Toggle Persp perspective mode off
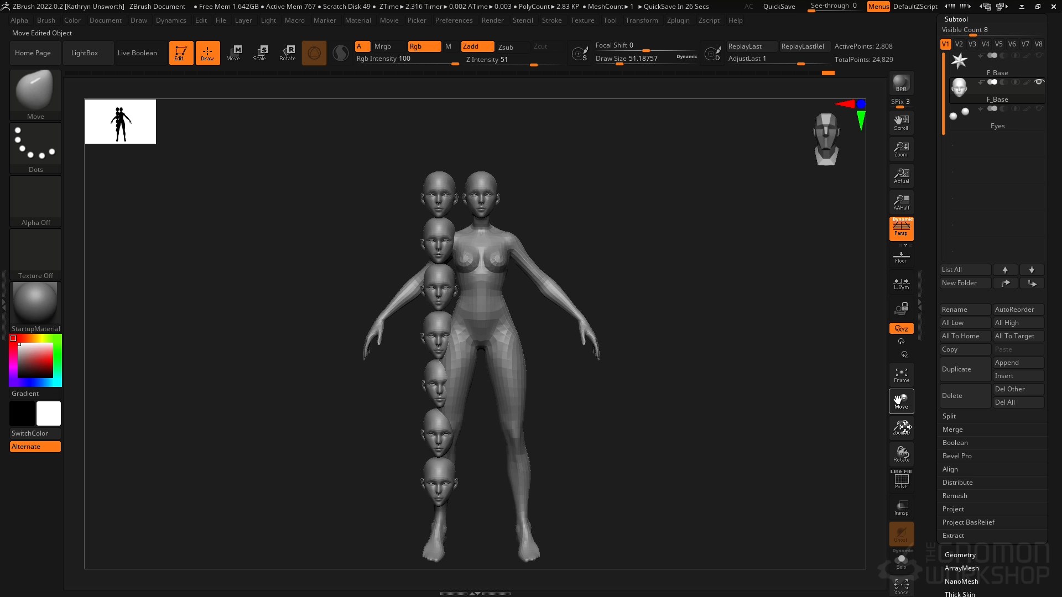 pos(901,228)
